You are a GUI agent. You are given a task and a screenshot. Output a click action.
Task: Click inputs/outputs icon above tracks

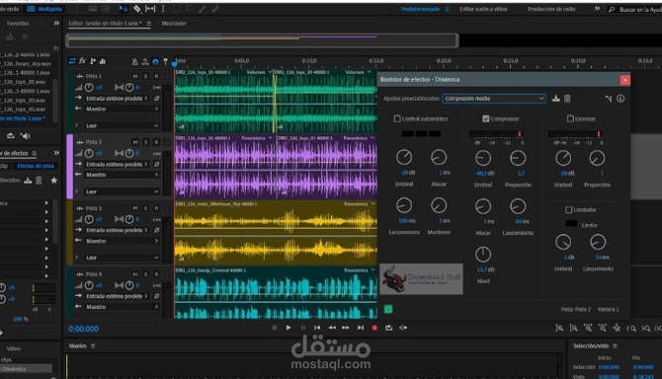pyautogui.click(x=72, y=61)
